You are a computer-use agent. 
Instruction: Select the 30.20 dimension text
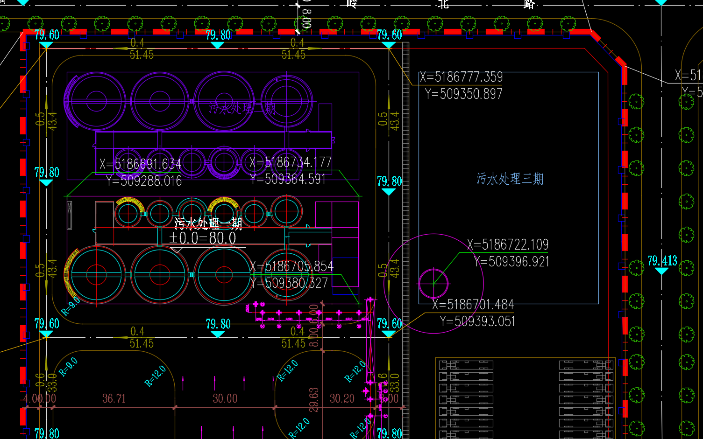342,398
